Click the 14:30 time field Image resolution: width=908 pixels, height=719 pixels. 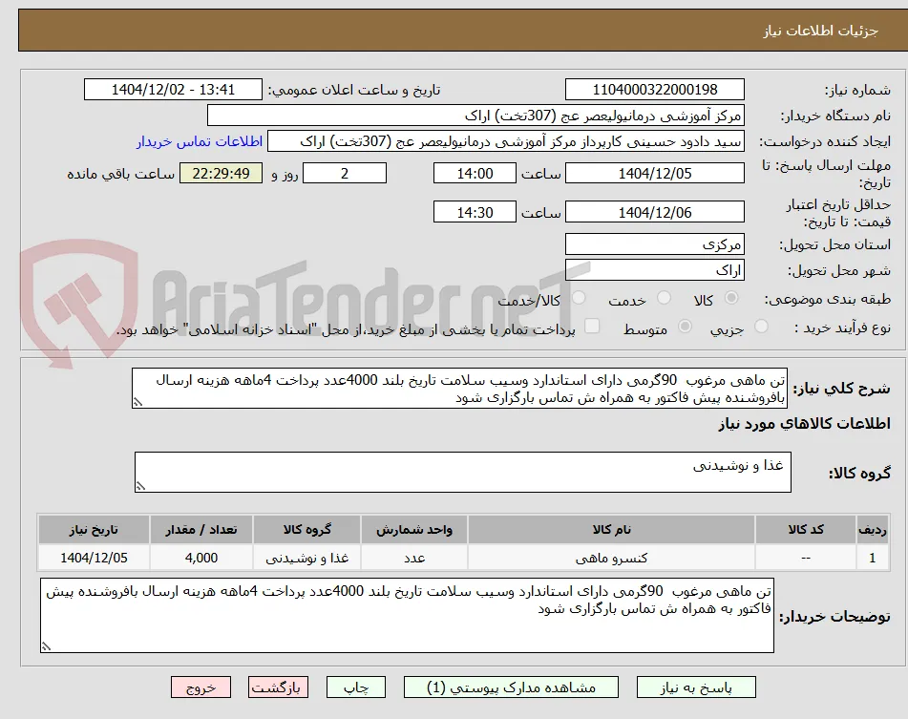point(475,212)
